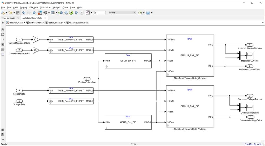This screenshot has width=265, height=146.
Task: Open the Code menu
Action: 65,7
